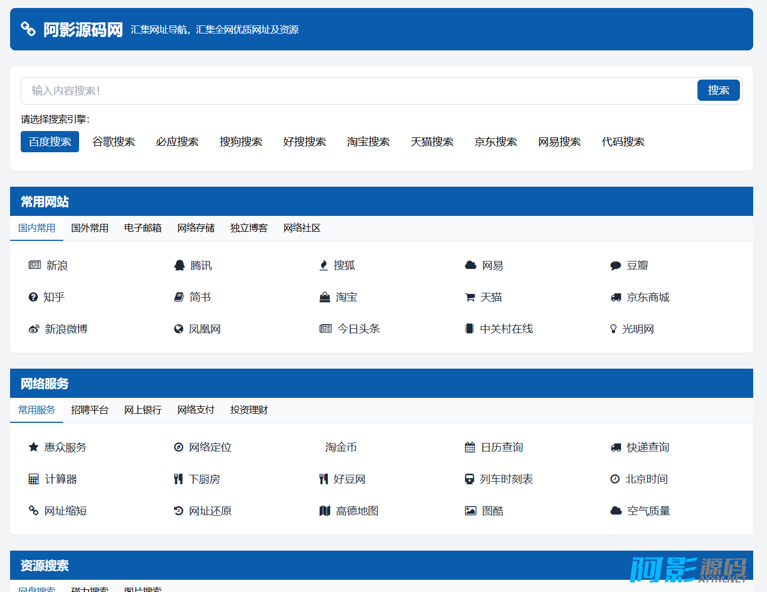This screenshot has width=767, height=592.
Task: Switch to the 网络社区 tab
Action: (302, 228)
